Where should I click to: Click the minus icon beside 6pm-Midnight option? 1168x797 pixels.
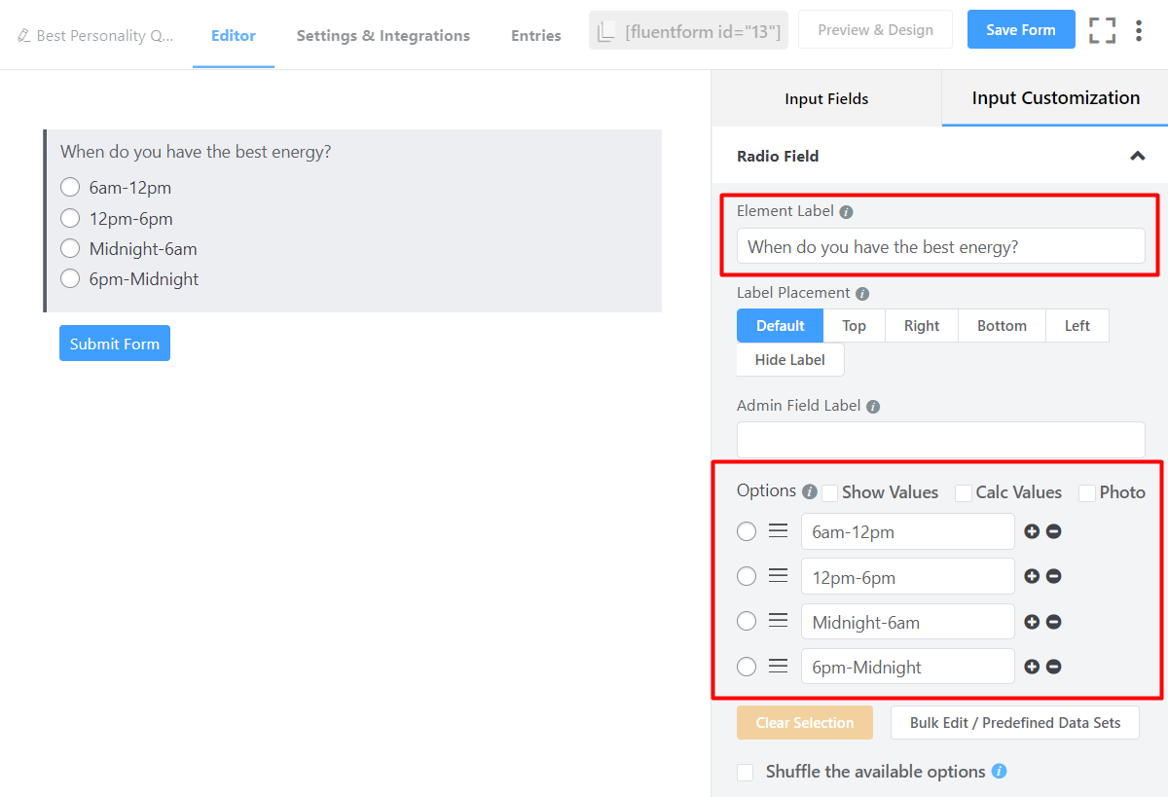tap(1053, 667)
